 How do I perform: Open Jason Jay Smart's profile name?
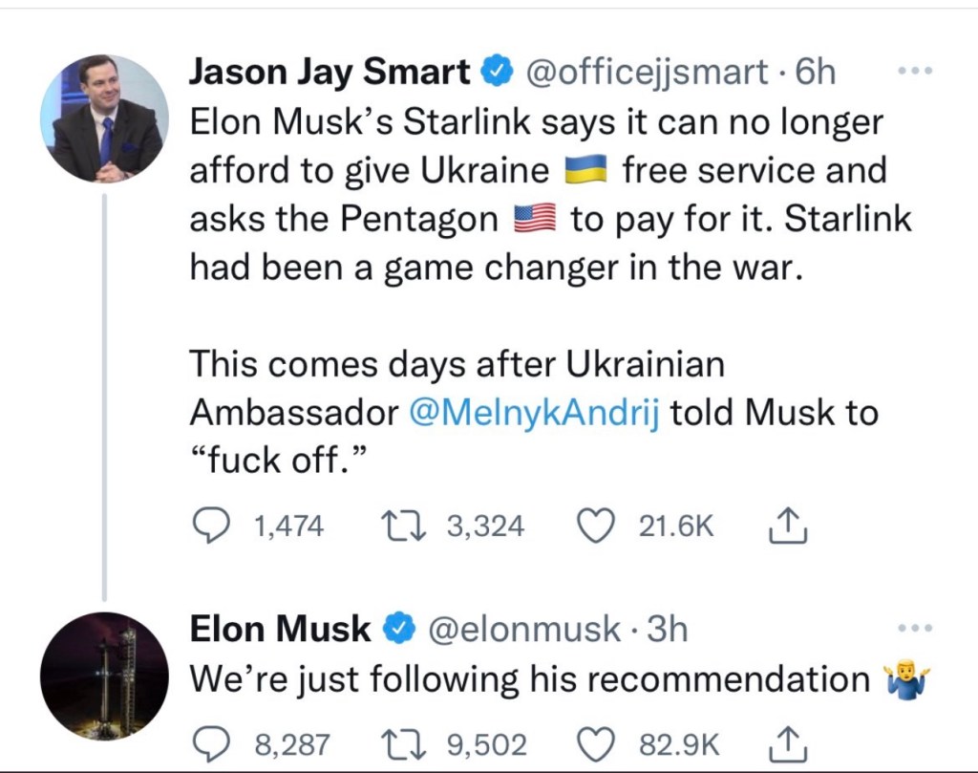[x=330, y=73]
